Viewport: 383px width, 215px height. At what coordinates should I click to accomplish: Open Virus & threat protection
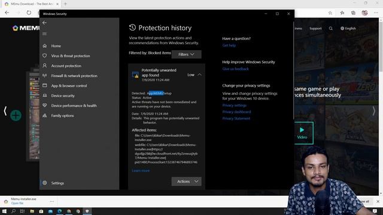71,56
